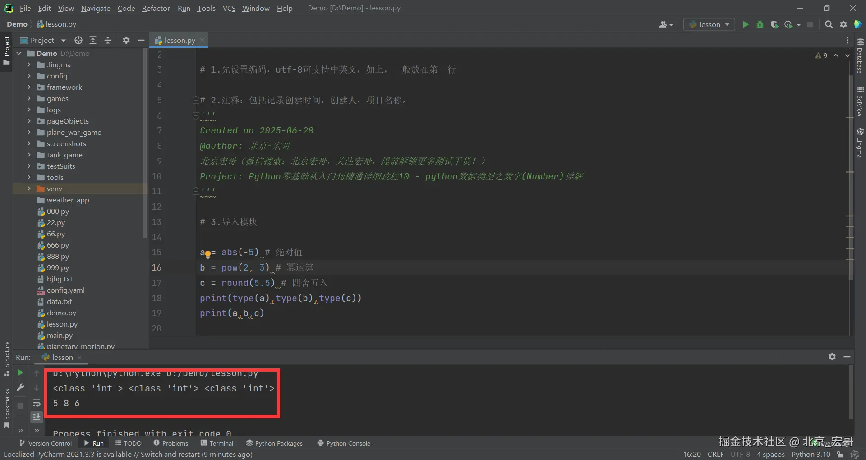Open the Database side panel
Screen dimensions: 866x460
tap(860, 55)
